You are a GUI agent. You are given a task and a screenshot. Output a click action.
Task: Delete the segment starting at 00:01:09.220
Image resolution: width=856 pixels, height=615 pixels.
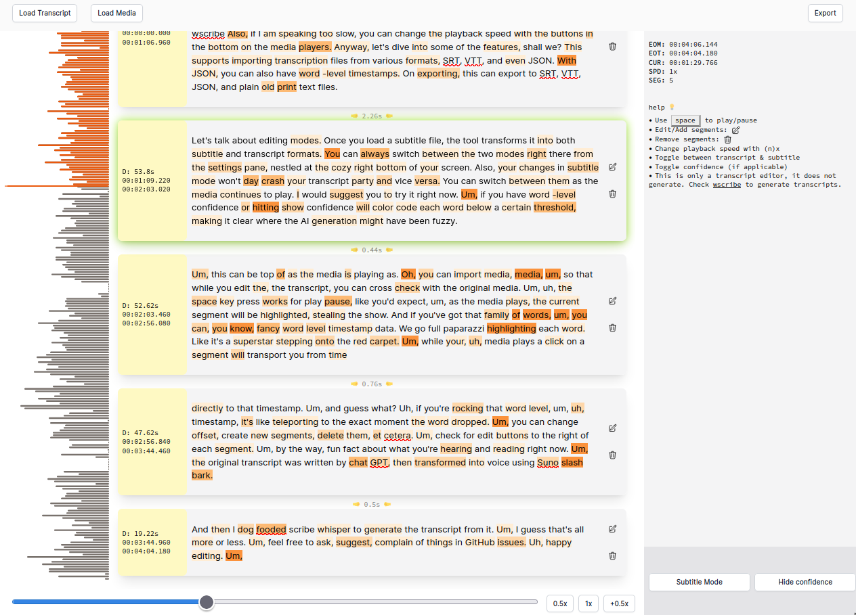click(x=612, y=193)
